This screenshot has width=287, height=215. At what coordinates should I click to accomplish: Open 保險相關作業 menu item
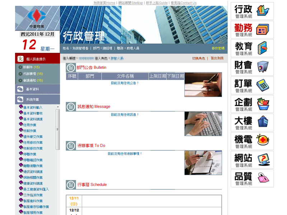[33, 178]
